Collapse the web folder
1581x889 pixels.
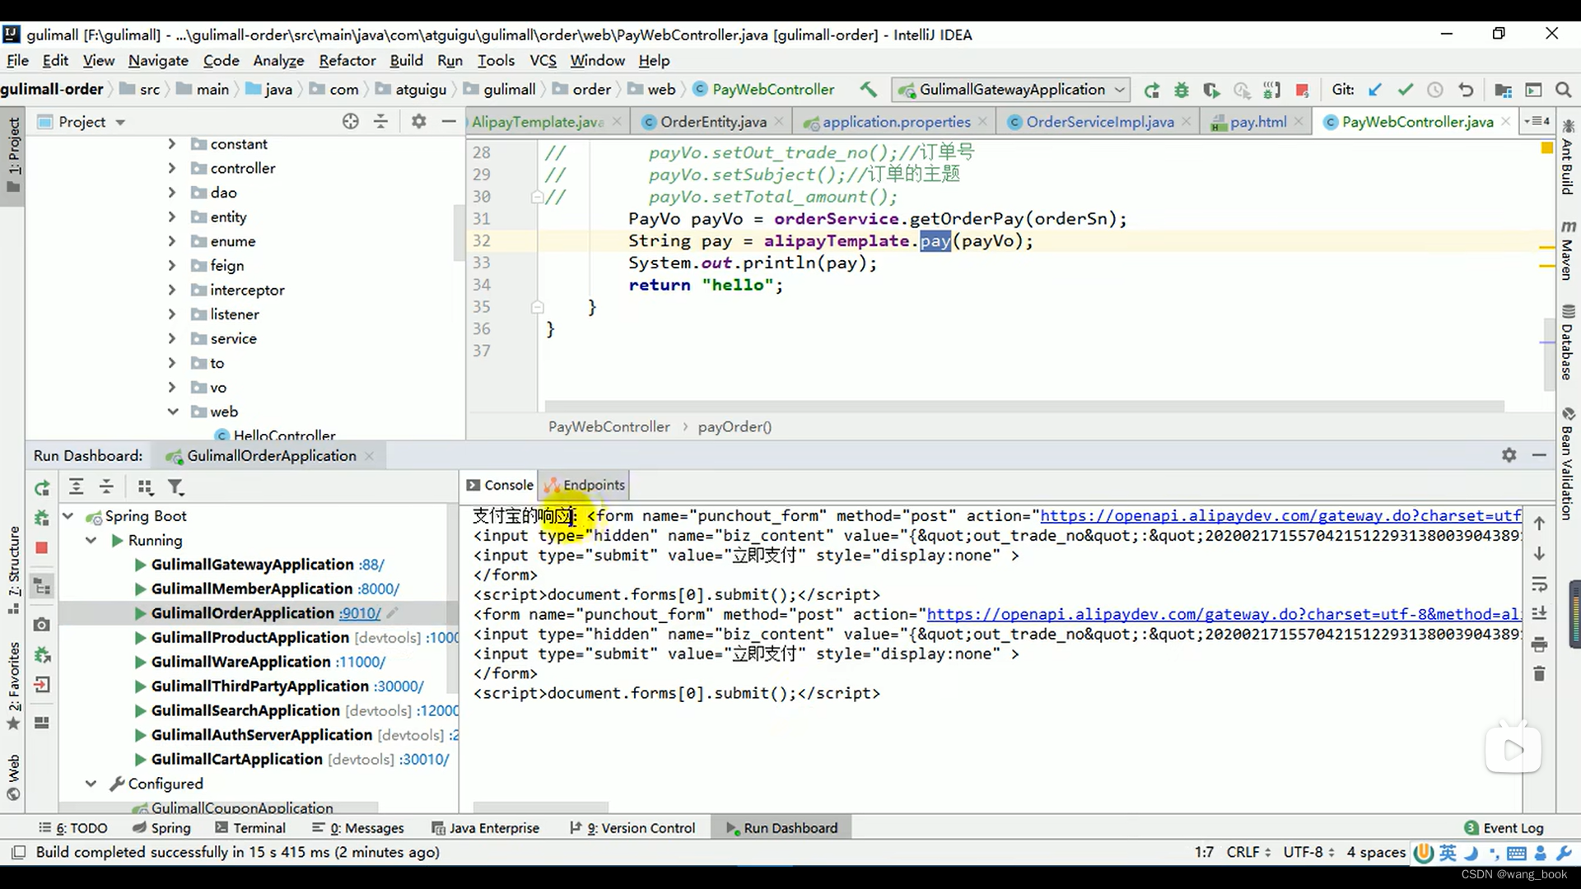coord(172,412)
